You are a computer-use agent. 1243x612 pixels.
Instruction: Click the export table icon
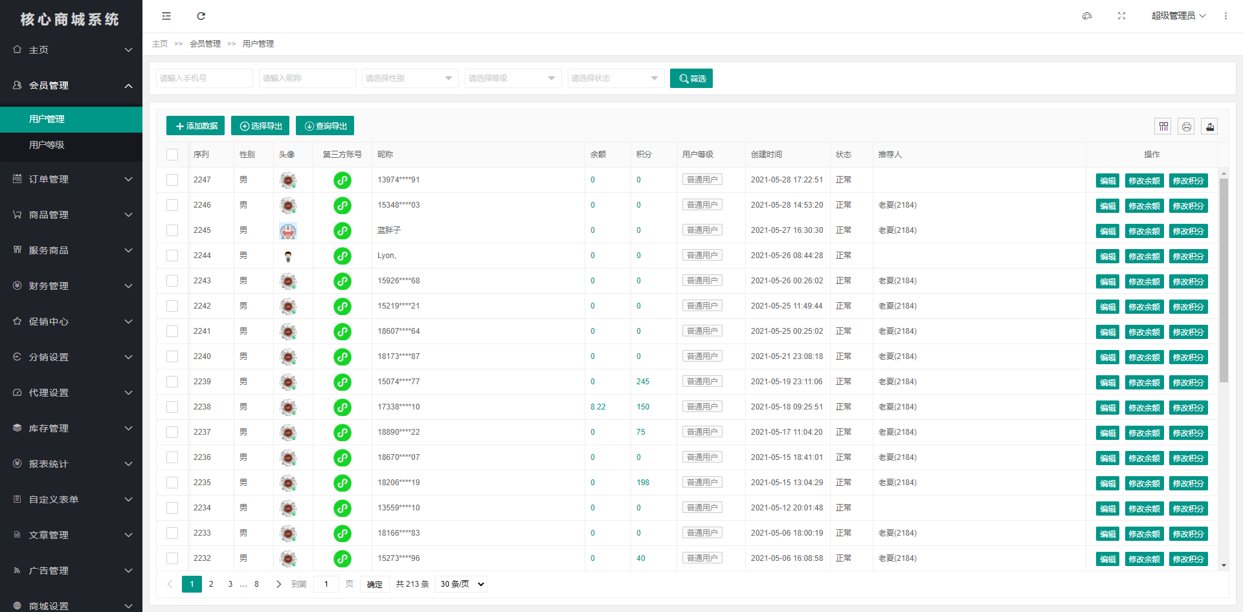1209,126
